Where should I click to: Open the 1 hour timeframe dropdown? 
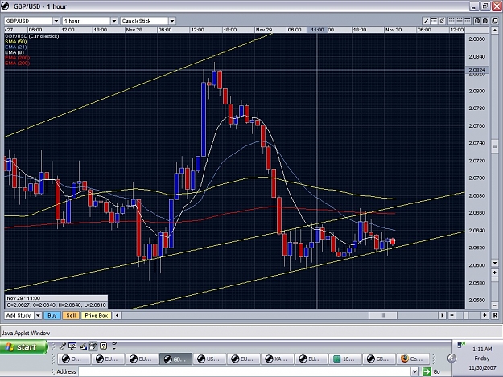(114, 21)
